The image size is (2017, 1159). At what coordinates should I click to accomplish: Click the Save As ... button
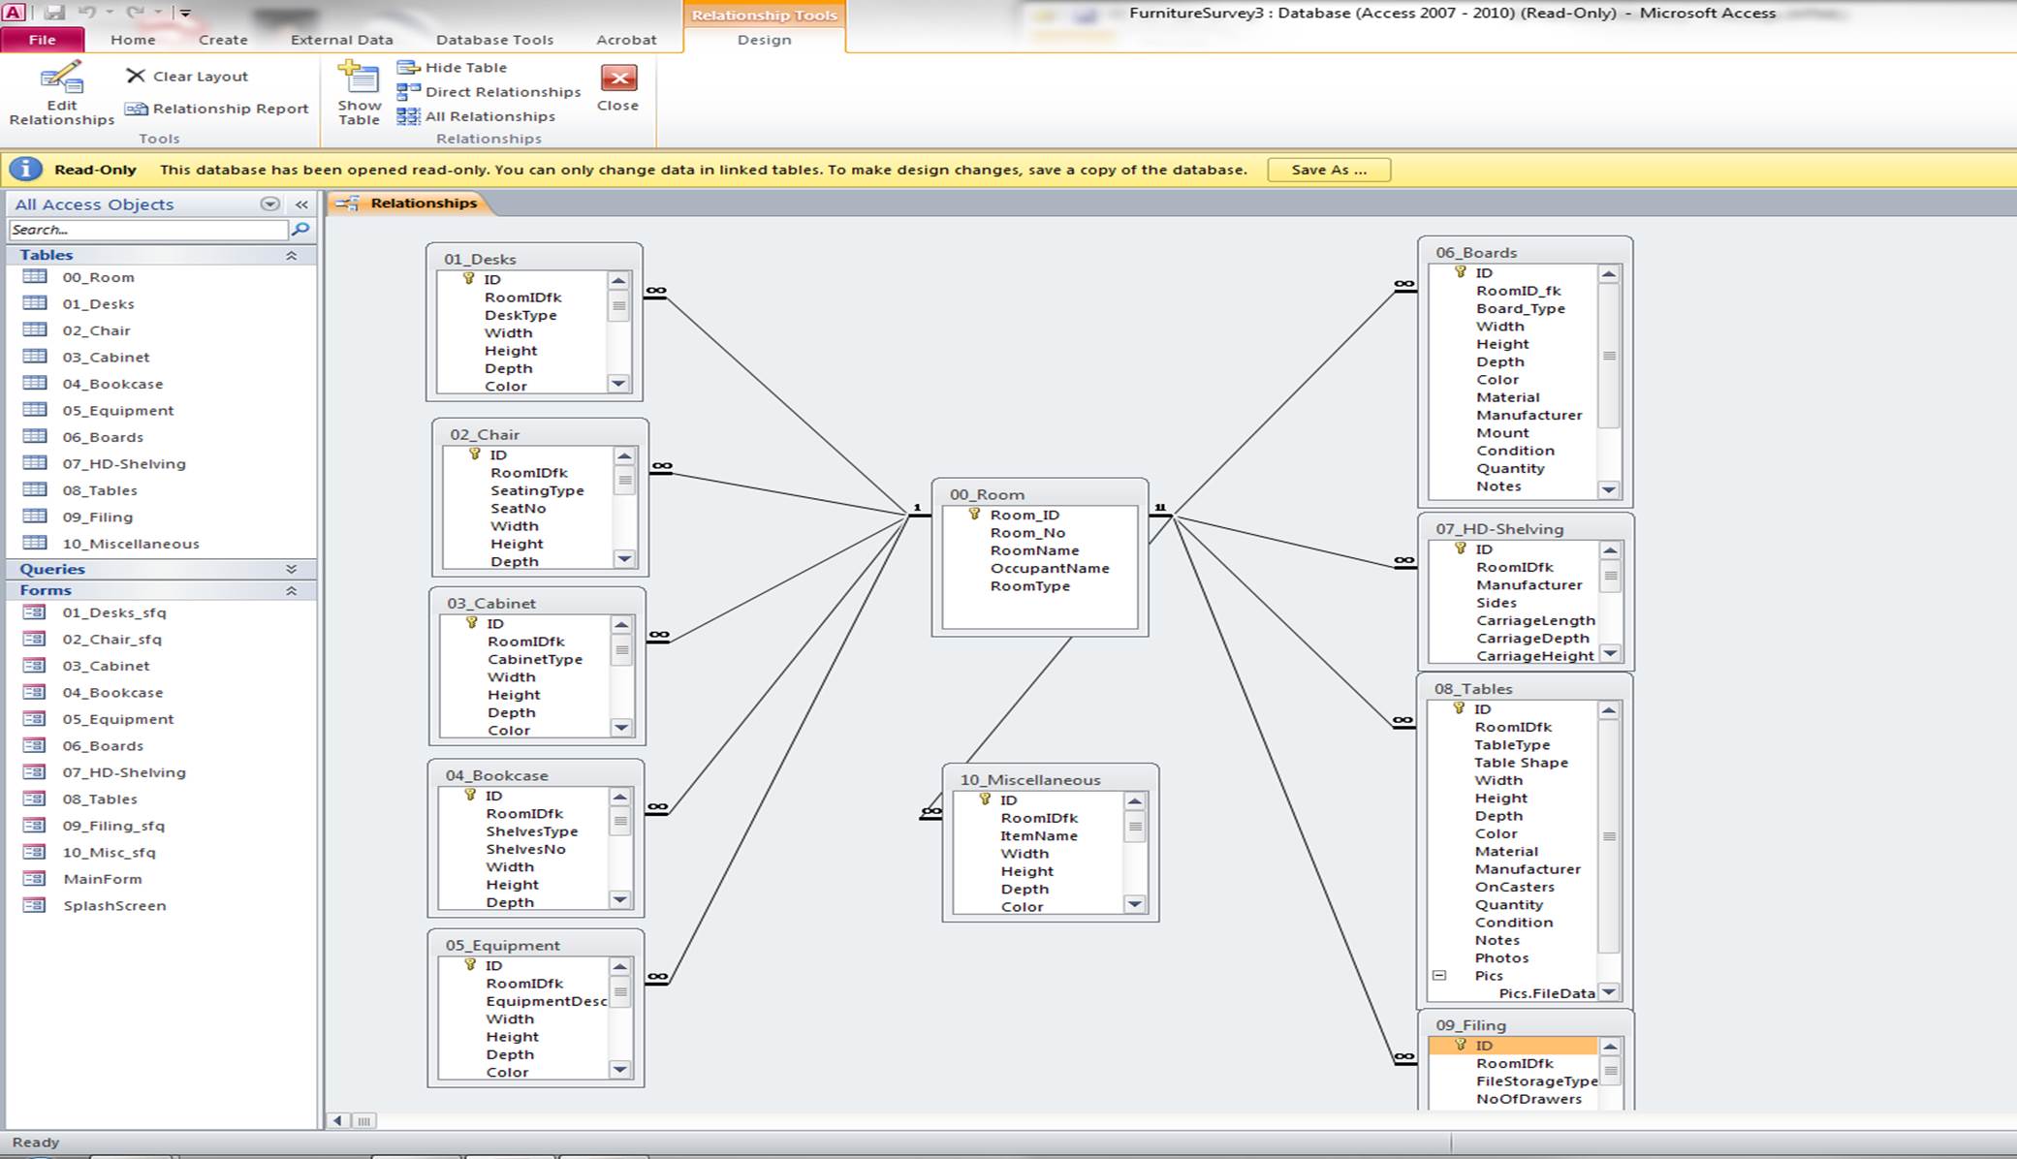[1328, 170]
